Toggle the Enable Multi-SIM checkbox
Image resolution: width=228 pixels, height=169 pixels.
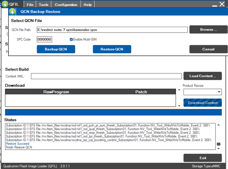pyautogui.click(x=71, y=40)
